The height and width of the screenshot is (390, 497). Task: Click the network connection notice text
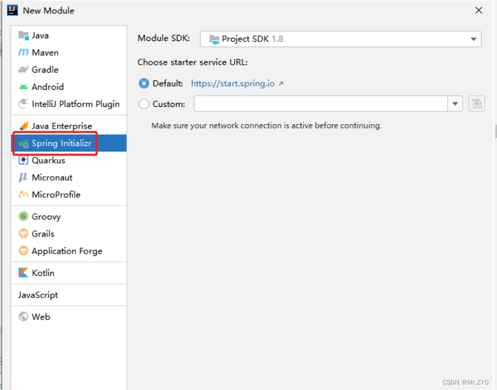coord(267,125)
